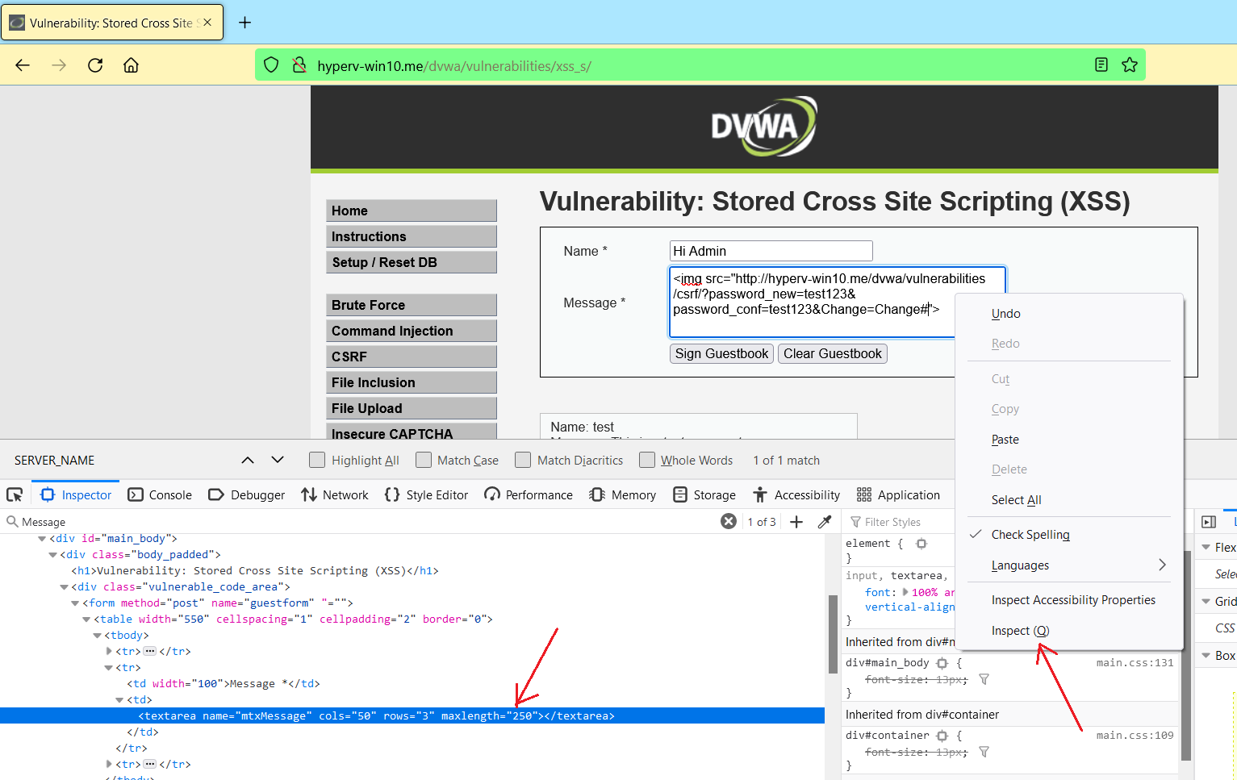This screenshot has width=1237, height=780.
Task: Reload the page with the refresh icon
Action: coord(95,65)
